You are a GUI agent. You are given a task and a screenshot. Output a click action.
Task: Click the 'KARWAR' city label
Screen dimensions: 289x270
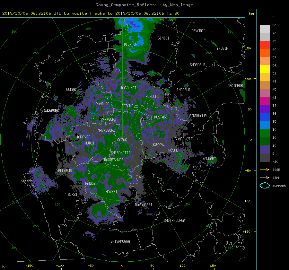click(26, 180)
